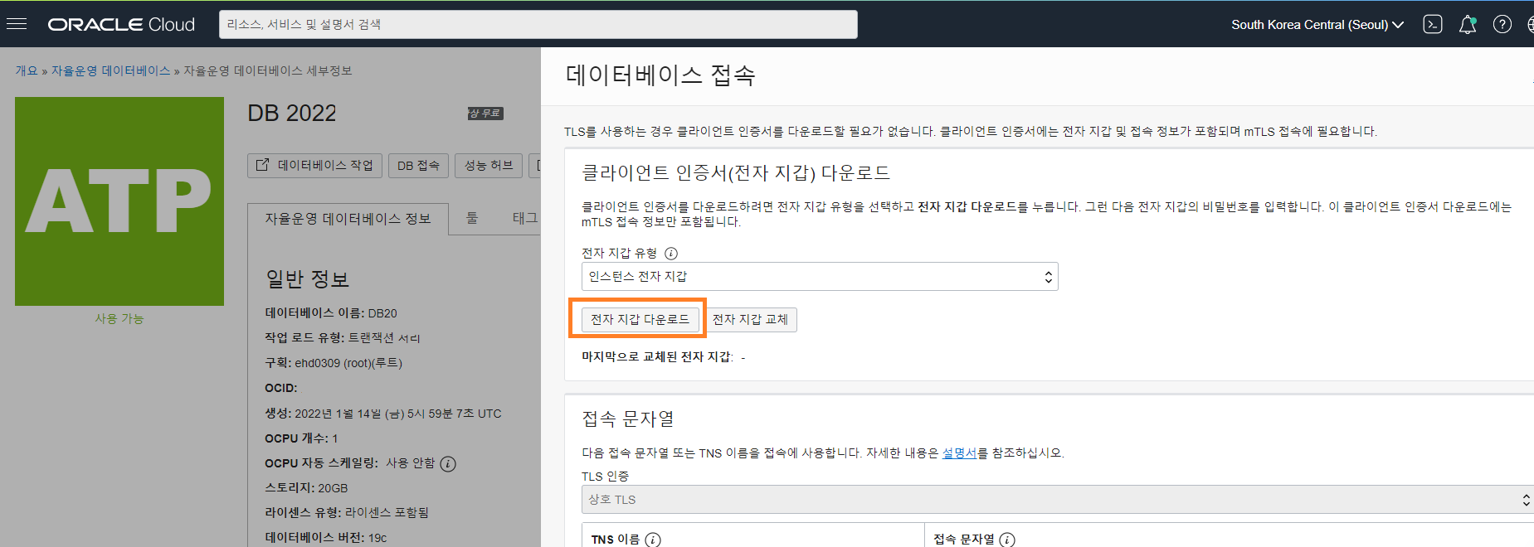Show info tooltip for 전자 지갑 유형
This screenshot has height=547, width=1534.
pyautogui.click(x=671, y=254)
